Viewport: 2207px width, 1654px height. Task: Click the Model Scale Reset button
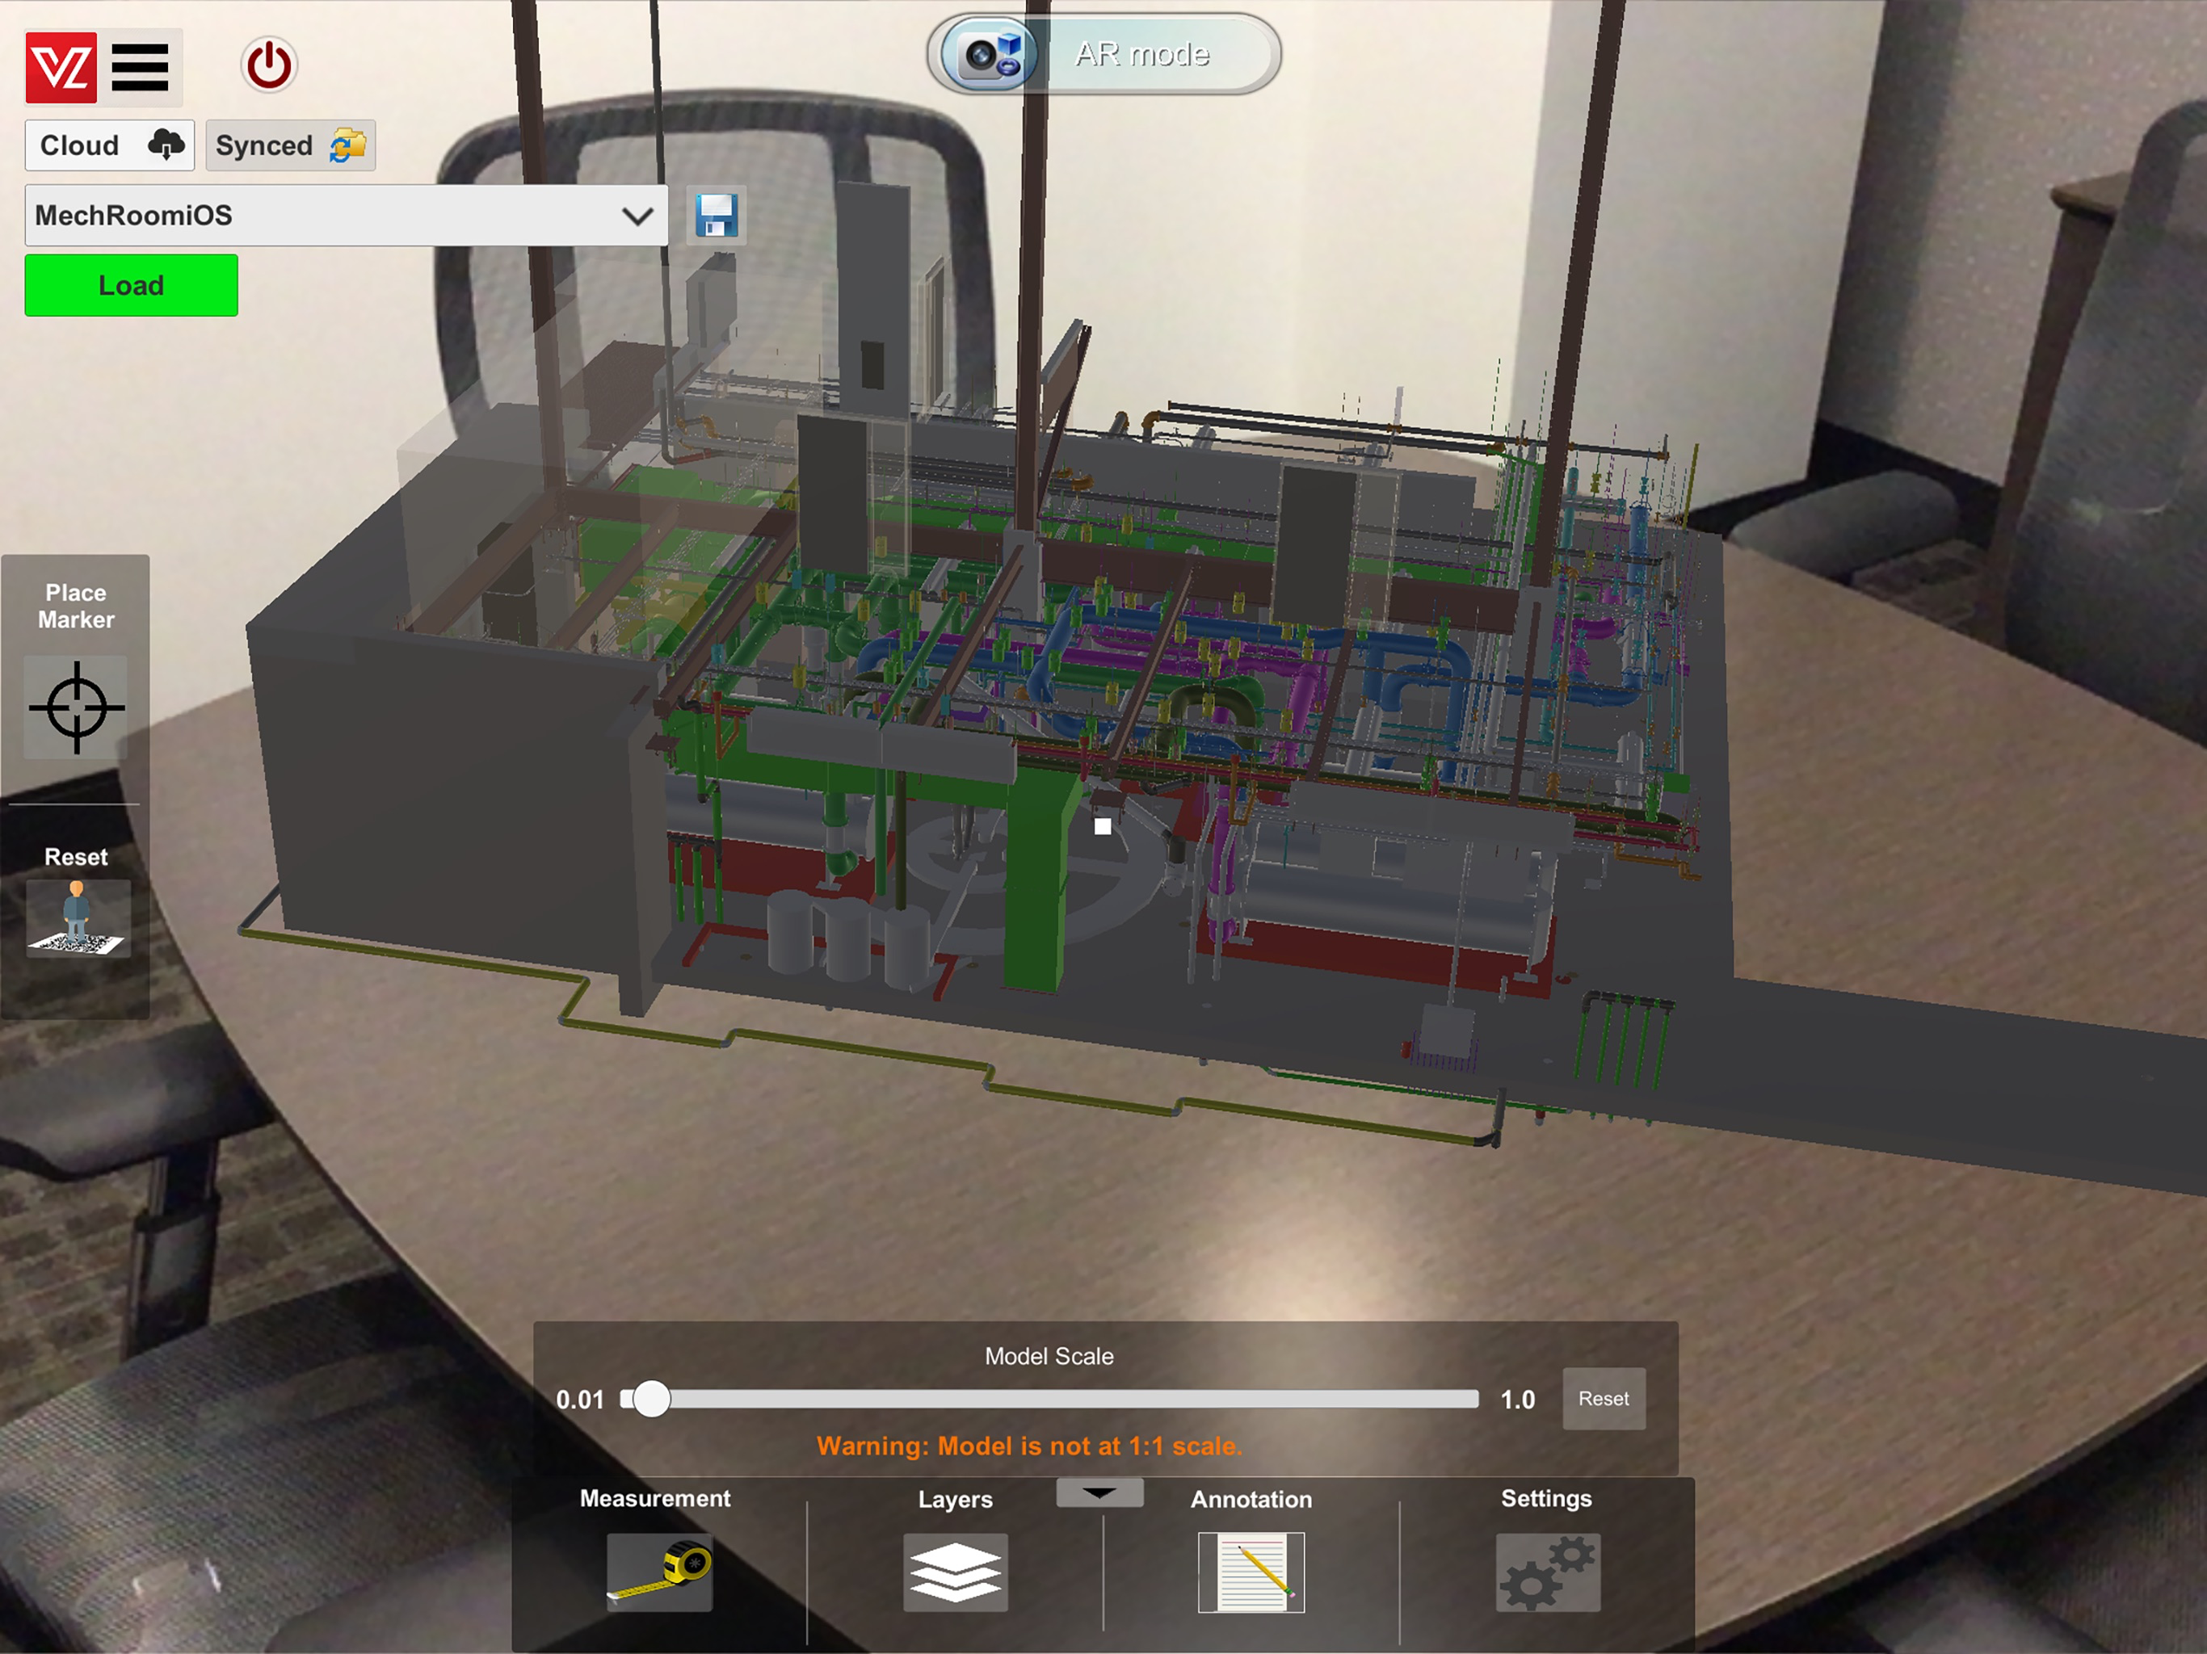point(1603,1399)
